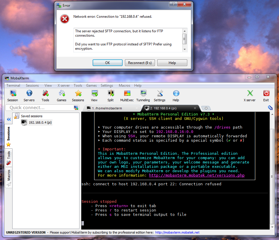
Task: Select the Sessions vertical sidebar tab
Action: click(8, 136)
